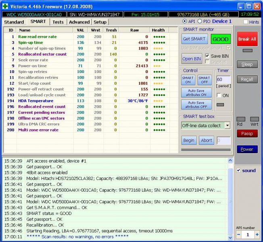Click the Break All red button
The height and width of the screenshot is (242, 263).
point(247,39)
